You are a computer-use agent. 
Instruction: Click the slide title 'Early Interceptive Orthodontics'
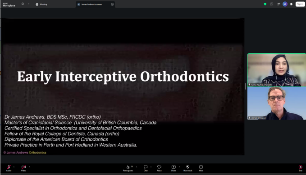(x=123, y=77)
